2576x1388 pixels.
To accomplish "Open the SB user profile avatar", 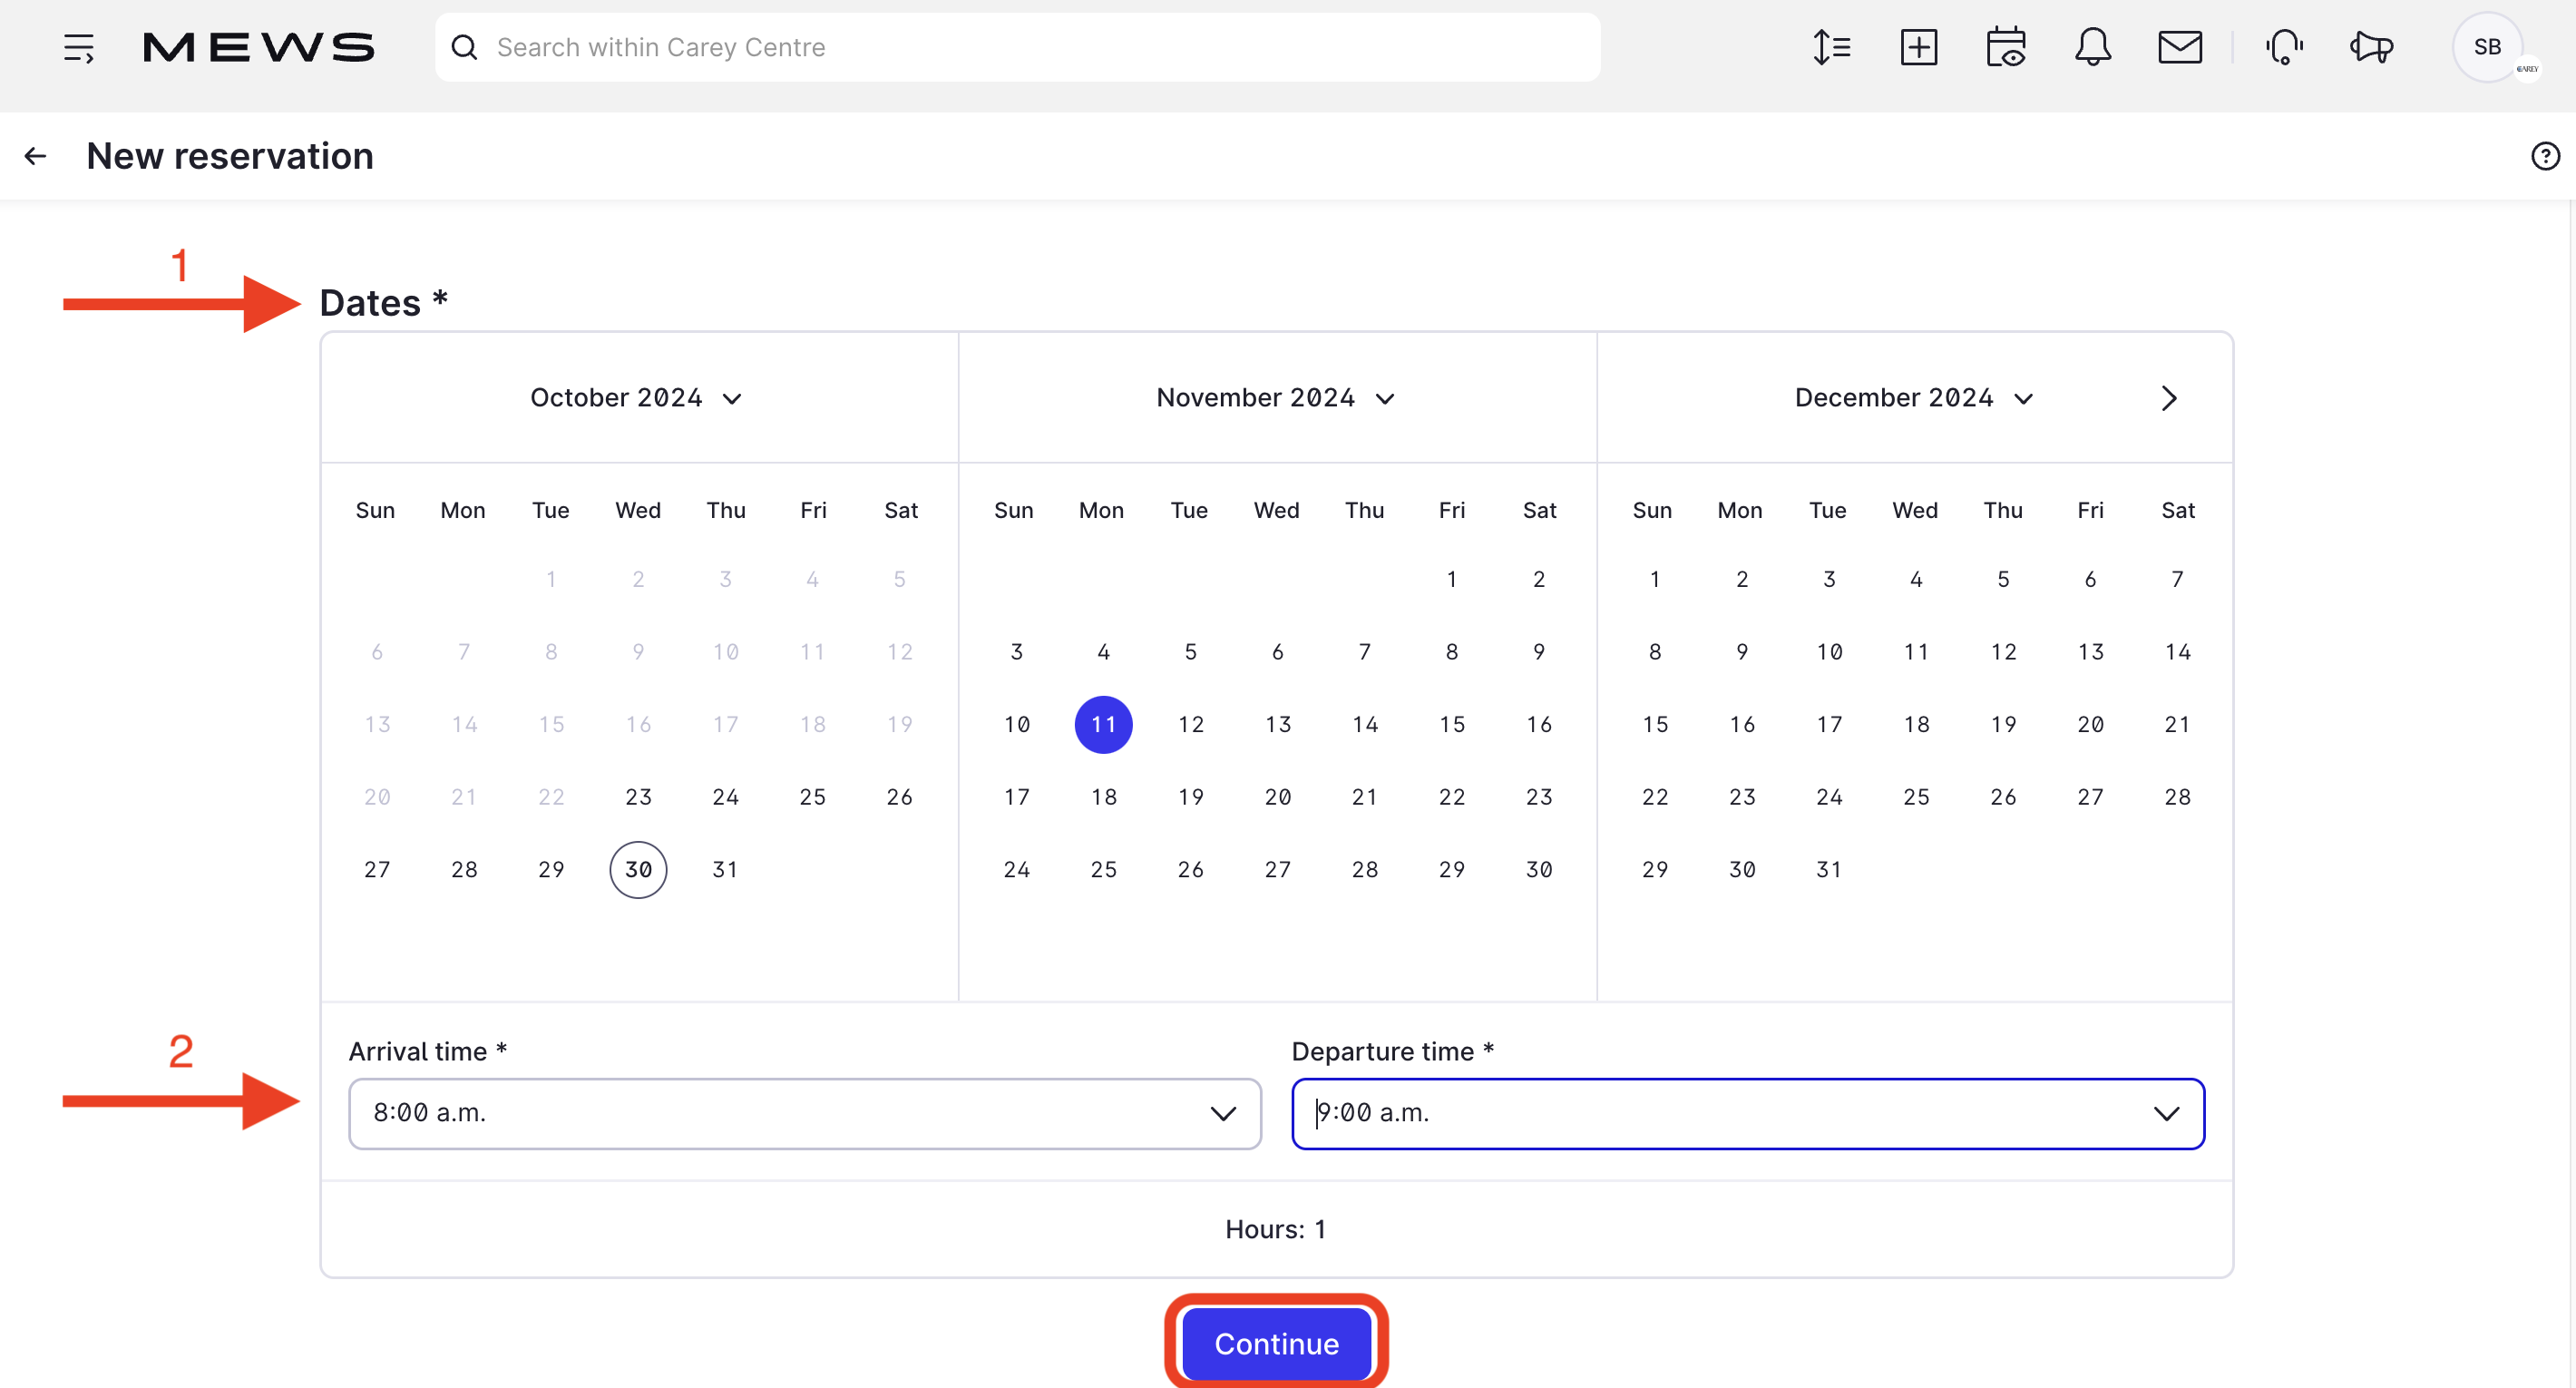I will (2487, 47).
